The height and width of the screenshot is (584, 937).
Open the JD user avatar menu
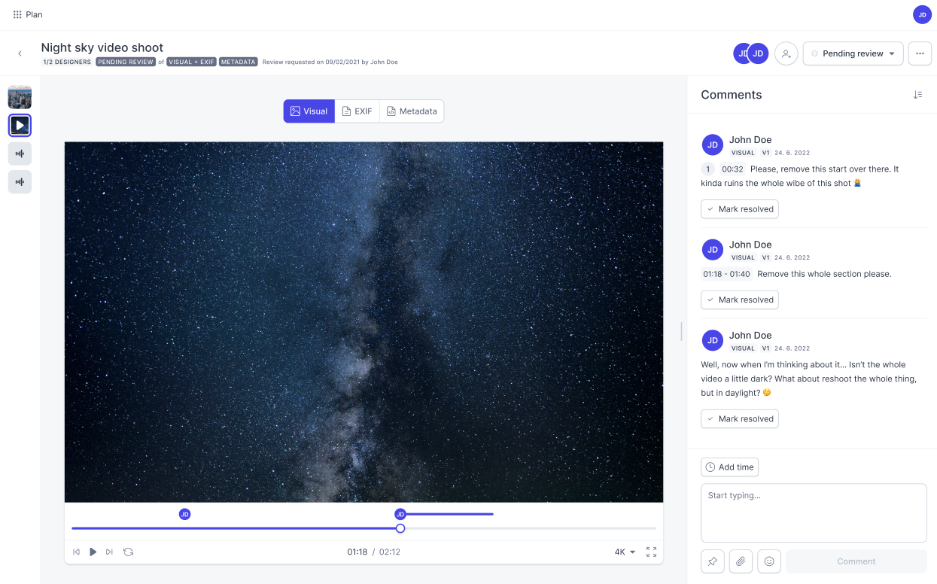922,14
